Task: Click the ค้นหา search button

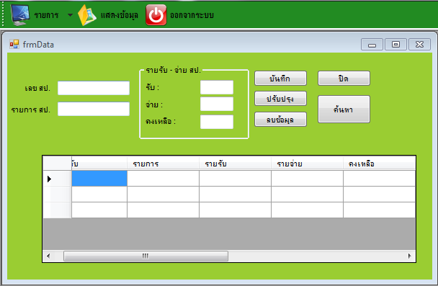Action: point(344,110)
